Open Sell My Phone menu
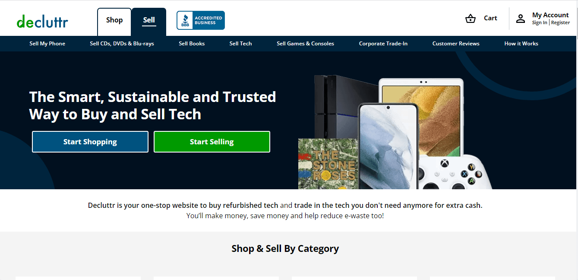Image resolution: width=578 pixels, height=280 pixels. coord(47,44)
